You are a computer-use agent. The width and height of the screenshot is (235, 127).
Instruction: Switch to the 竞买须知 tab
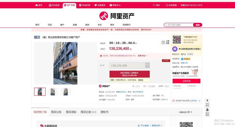tap(71, 112)
